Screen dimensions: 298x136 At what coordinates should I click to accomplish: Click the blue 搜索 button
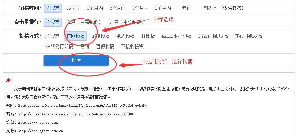pyautogui.click(x=76, y=60)
